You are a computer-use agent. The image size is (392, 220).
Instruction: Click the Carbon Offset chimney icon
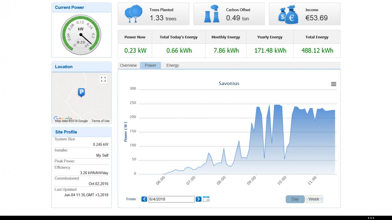coord(212,14)
